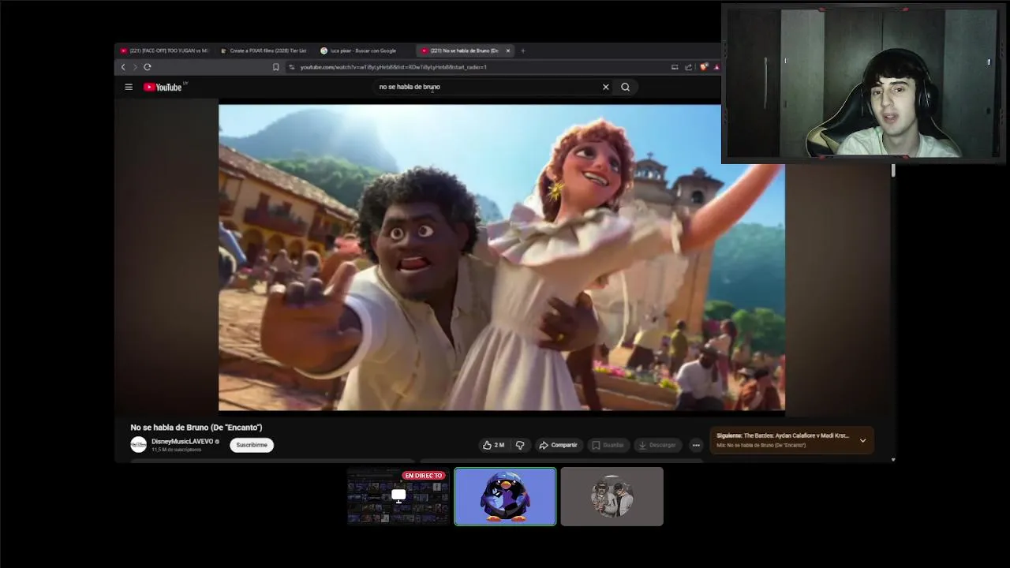Viewport: 1010px width, 568px height.
Task: Like the video with thumbs up
Action: 493,445
